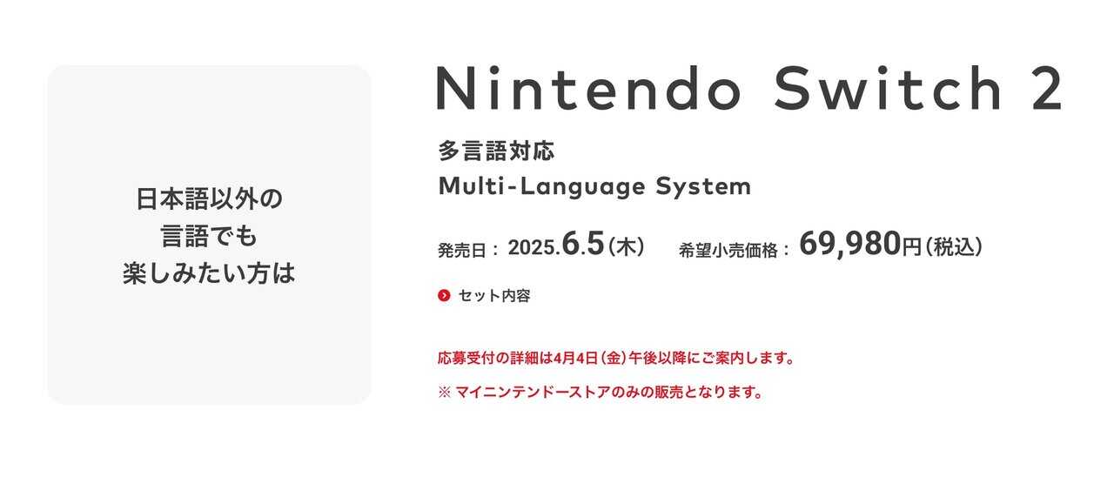The image size is (1114, 484).
Task: Click the Multi-Language System subtitle
Action: (594, 186)
